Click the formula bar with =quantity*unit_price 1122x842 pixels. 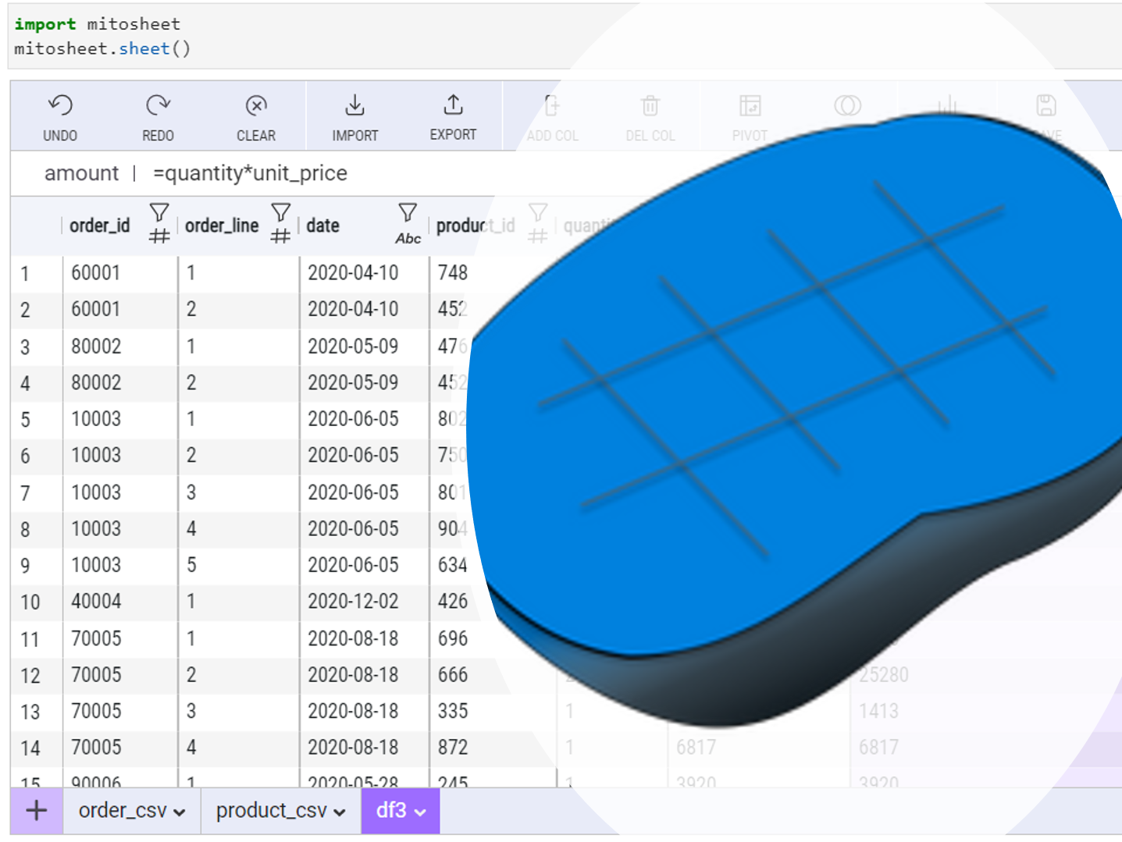tap(250, 173)
